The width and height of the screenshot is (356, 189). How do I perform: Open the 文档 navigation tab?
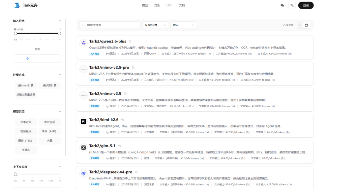click(x=182, y=5)
